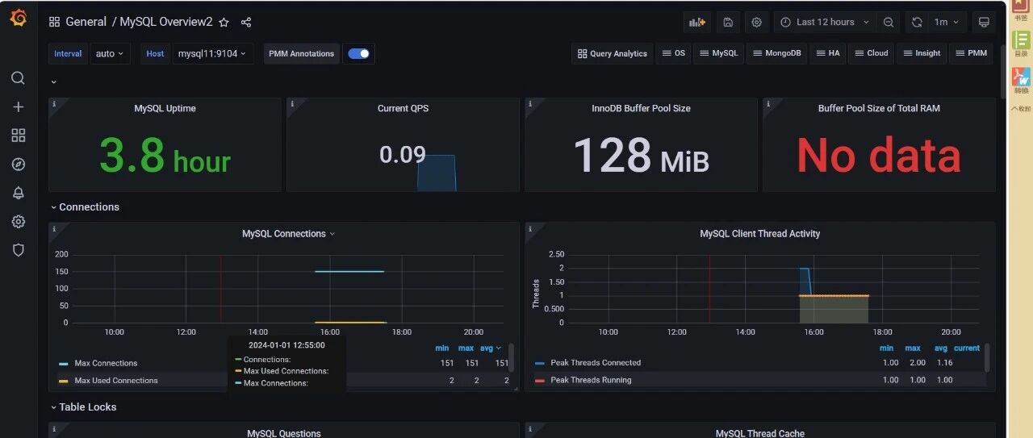Click the zoom out time range button
Image resolution: width=1033 pixels, height=438 pixels.
889,23
